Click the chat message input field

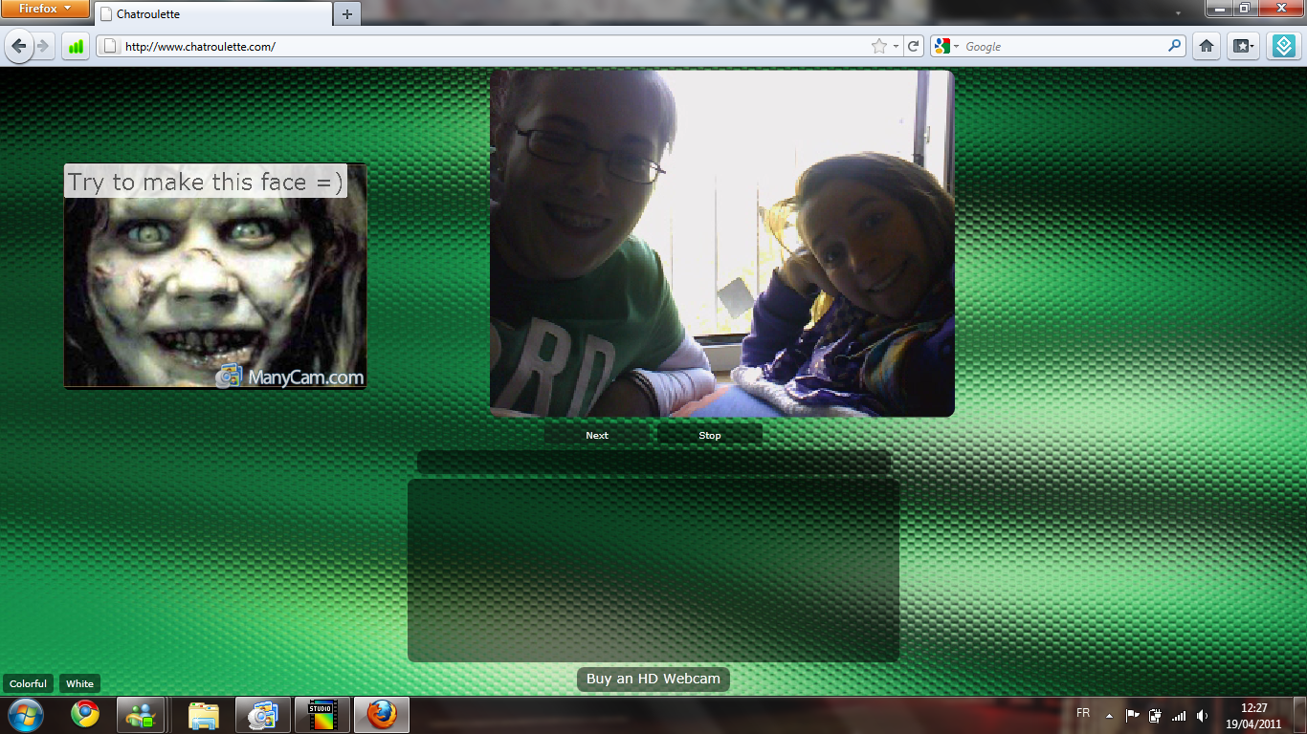point(654,462)
